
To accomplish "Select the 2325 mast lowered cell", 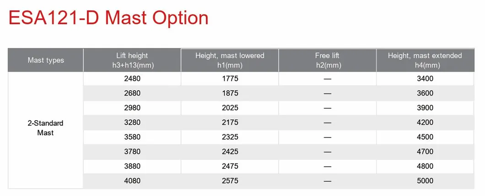I will [x=230, y=137].
